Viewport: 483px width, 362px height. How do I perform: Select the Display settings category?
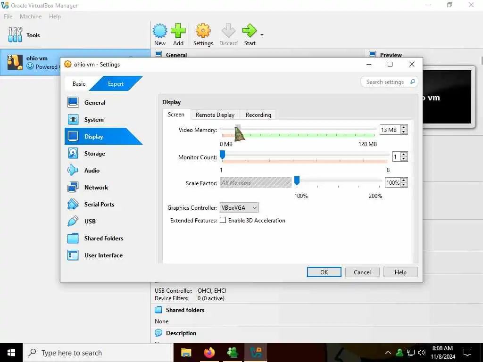pyautogui.click(x=103, y=136)
